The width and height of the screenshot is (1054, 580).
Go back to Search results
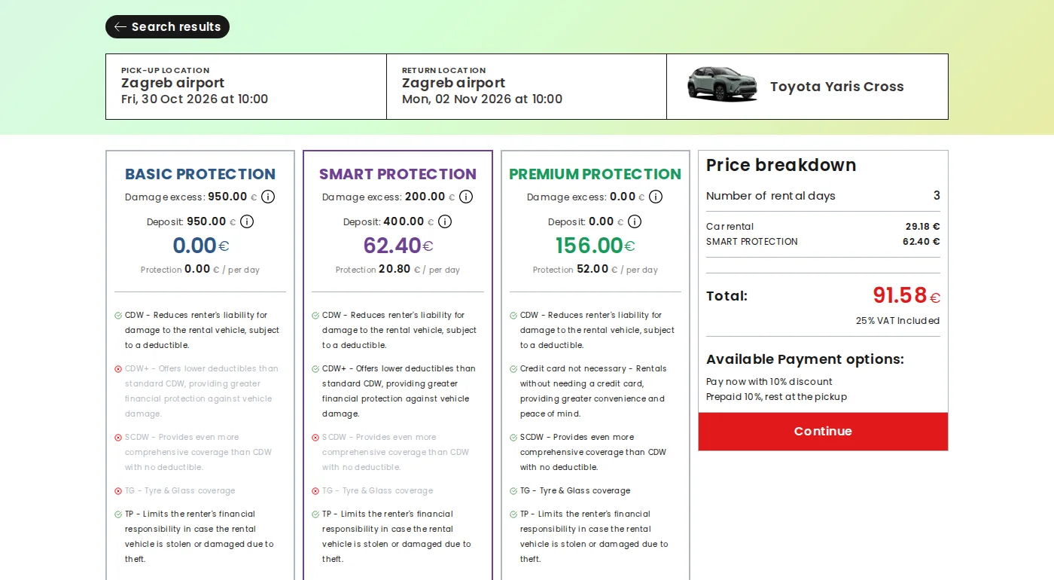[x=167, y=27]
